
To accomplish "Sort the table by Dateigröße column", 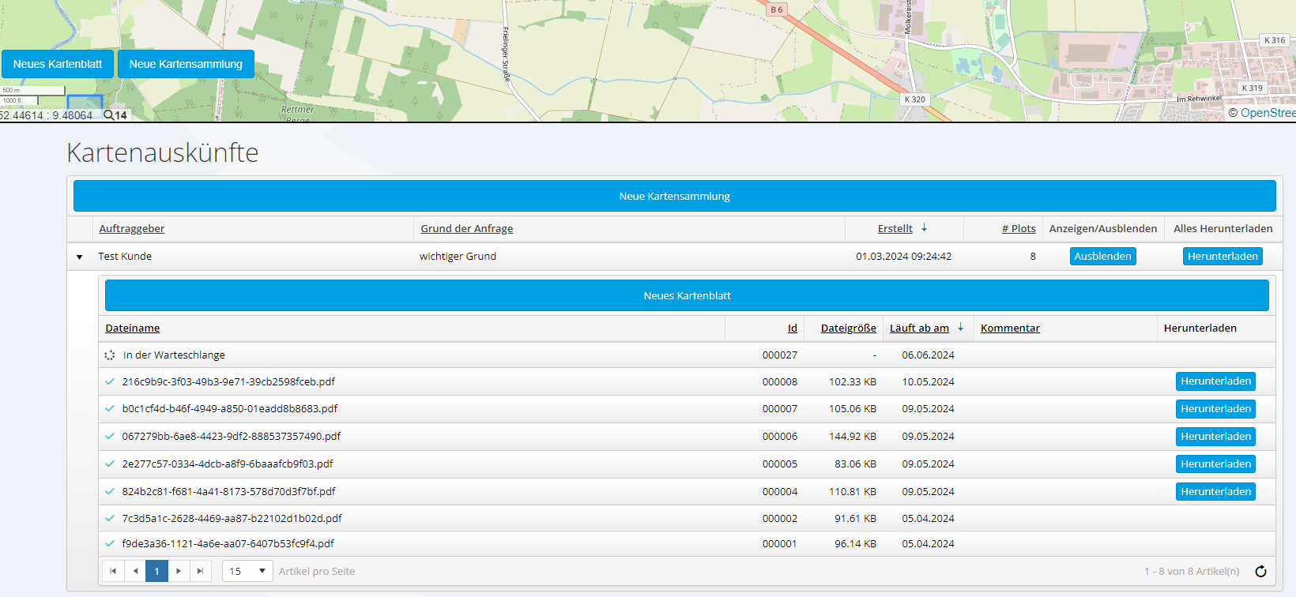I will coord(848,329).
